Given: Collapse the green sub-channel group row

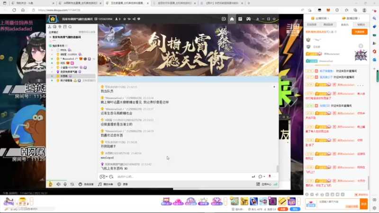Looking at the screenshot, I should click(x=50, y=45).
